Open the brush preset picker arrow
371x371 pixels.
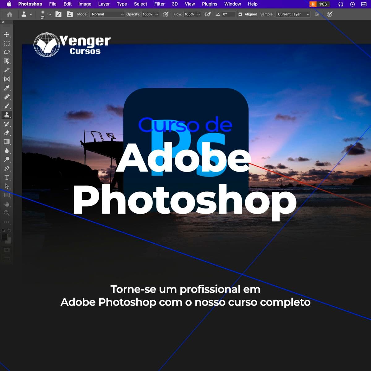pyautogui.click(x=50, y=14)
